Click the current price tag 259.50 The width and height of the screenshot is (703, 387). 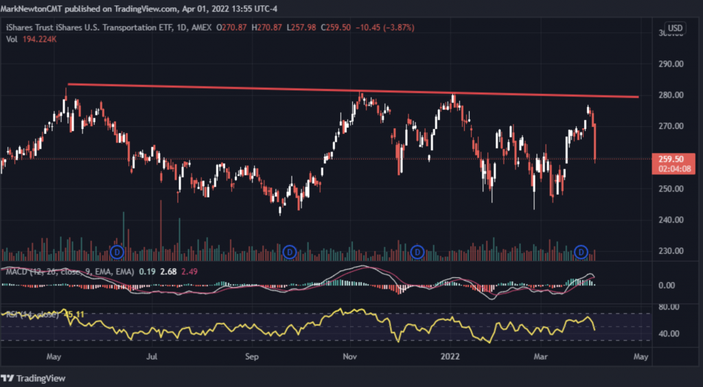(671, 159)
